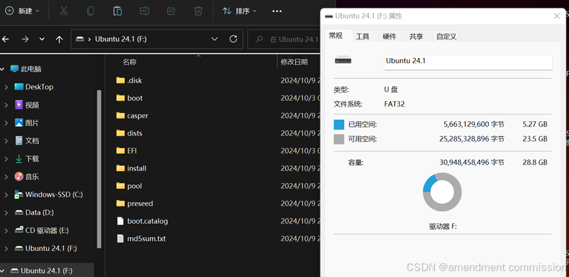
Task: Close the Ubuntu 24.1 properties dialog
Action: [x=557, y=16]
